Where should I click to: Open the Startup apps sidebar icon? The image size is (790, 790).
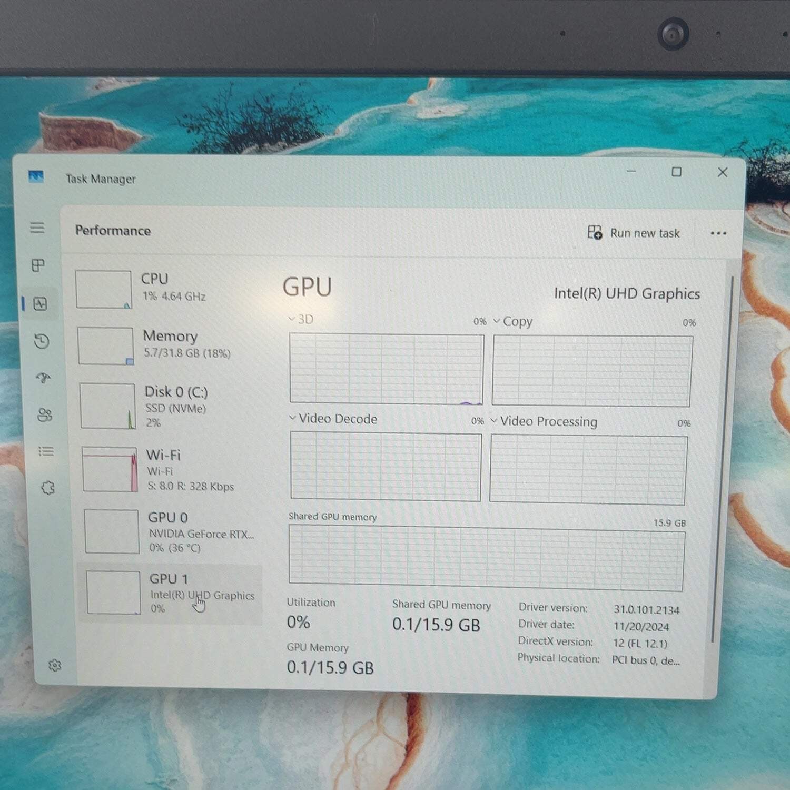pyautogui.click(x=43, y=378)
